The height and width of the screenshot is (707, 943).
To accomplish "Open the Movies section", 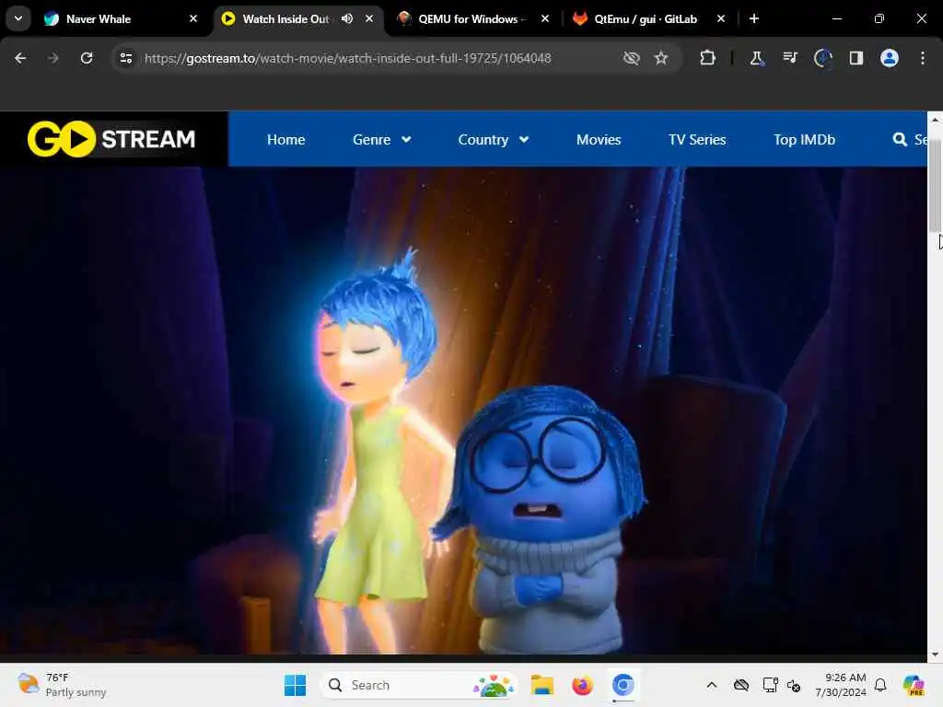I will [599, 140].
